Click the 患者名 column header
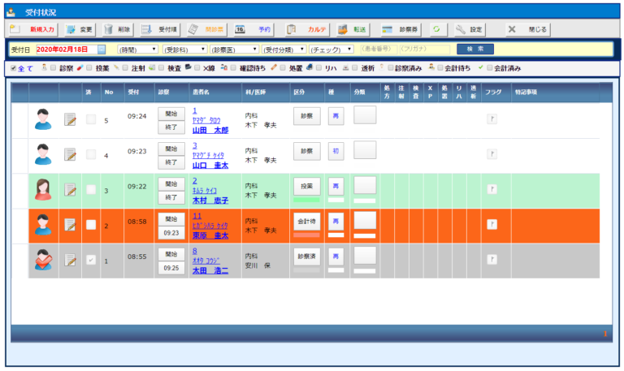This screenshot has width=624, height=371. (x=202, y=93)
